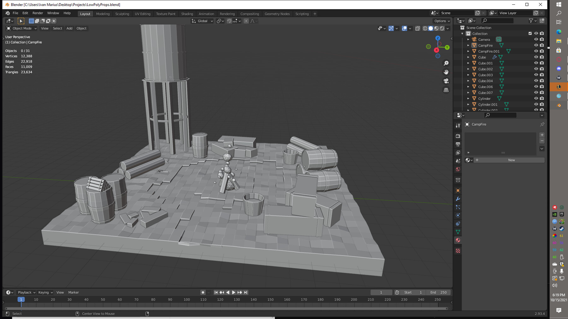Open the transform orientation dropdown showing Global
Image resolution: width=568 pixels, height=319 pixels.
coord(202,21)
